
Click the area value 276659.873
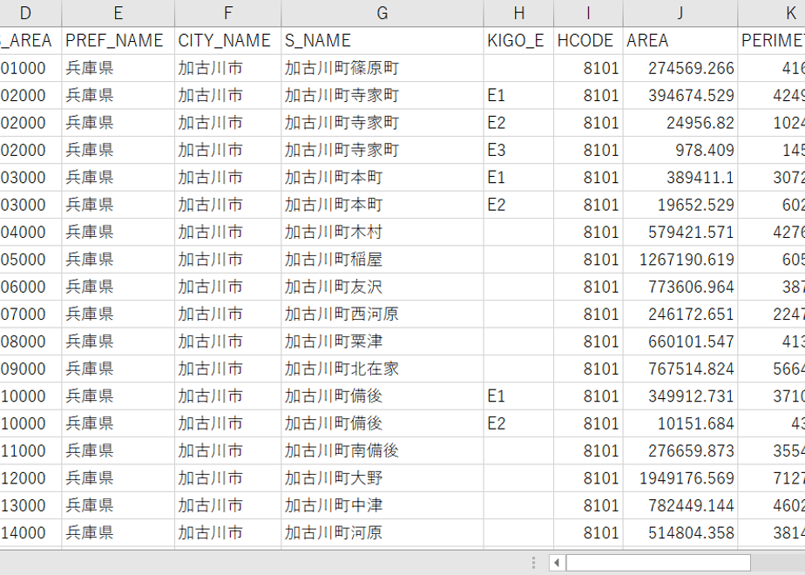680,450
